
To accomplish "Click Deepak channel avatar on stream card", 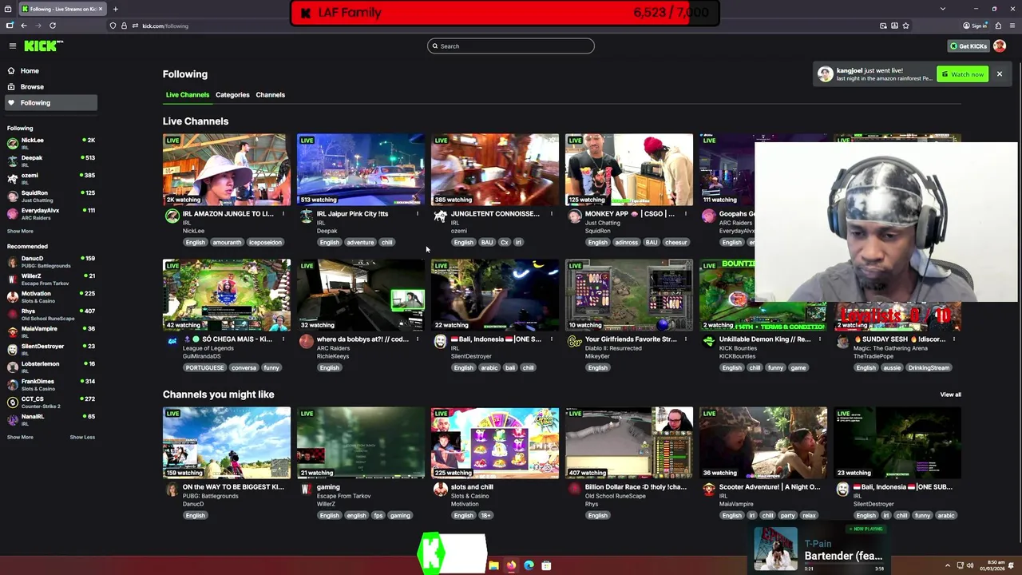I will 306,216.
